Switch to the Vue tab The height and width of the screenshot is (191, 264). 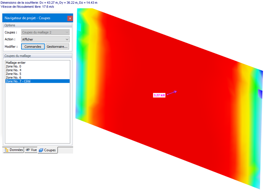[31, 150]
